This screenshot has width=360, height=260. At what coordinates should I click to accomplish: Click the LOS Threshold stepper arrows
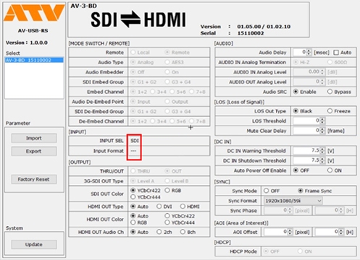tap(322, 121)
